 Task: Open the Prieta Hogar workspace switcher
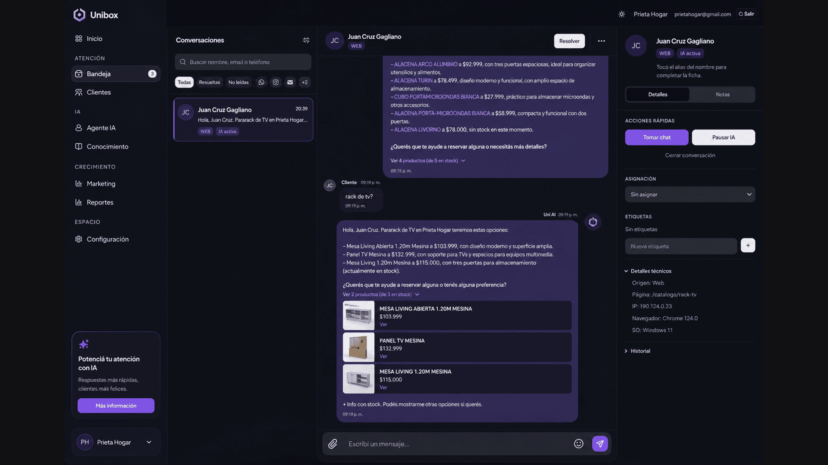[116, 442]
